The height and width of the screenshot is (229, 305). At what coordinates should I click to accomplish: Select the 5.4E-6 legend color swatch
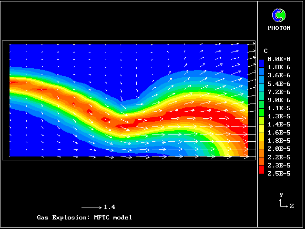click(262, 83)
